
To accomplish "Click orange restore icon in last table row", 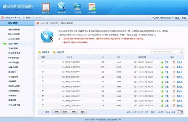I will 174,106.
